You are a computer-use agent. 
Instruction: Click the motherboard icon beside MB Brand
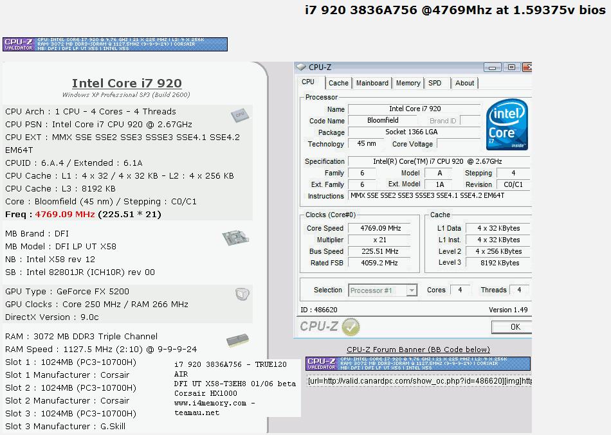point(235,238)
